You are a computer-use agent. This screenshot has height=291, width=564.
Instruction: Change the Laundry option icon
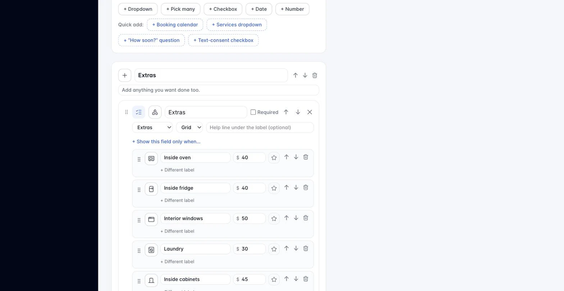[x=151, y=250]
